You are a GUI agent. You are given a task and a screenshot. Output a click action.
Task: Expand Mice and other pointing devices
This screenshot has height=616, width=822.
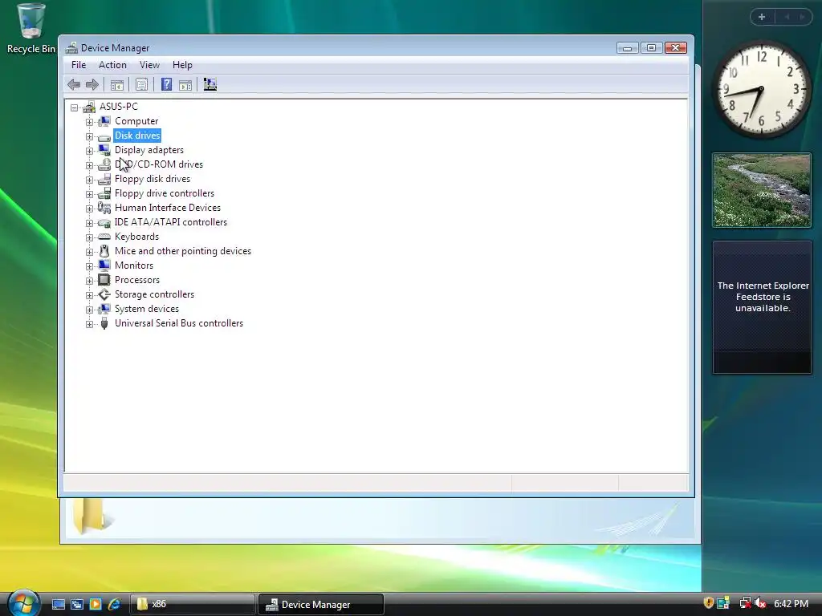pyautogui.click(x=90, y=252)
